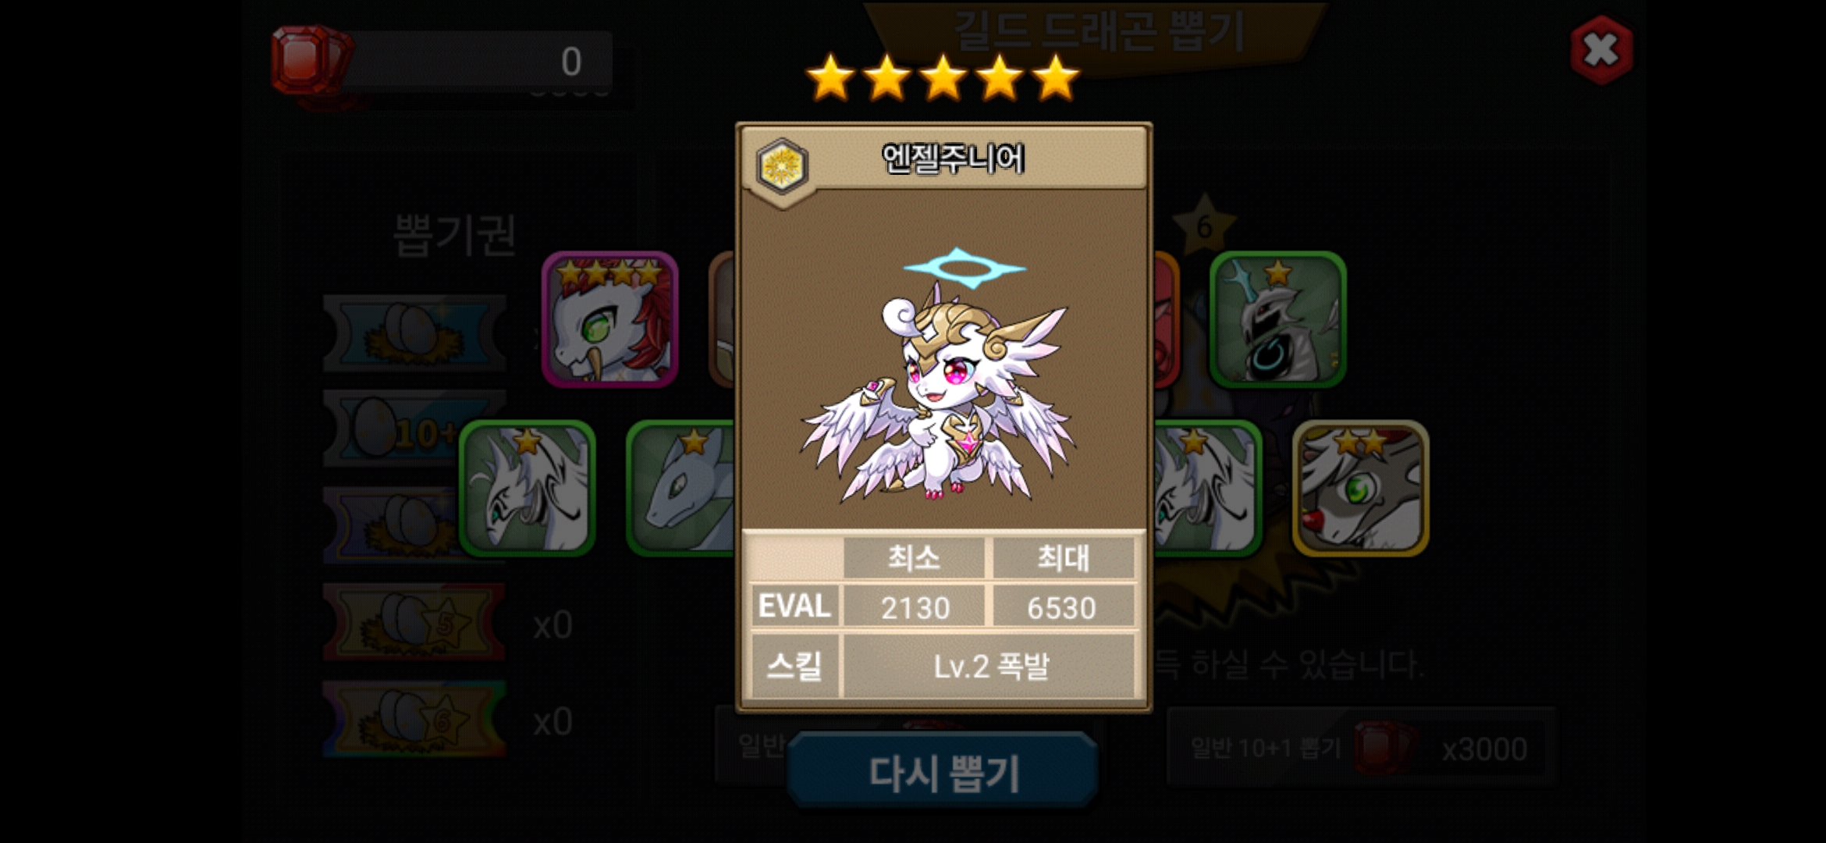Choose the rainbow 6-star egg ticket
The height and width of the screenshot is (843, 1826).
414,718
